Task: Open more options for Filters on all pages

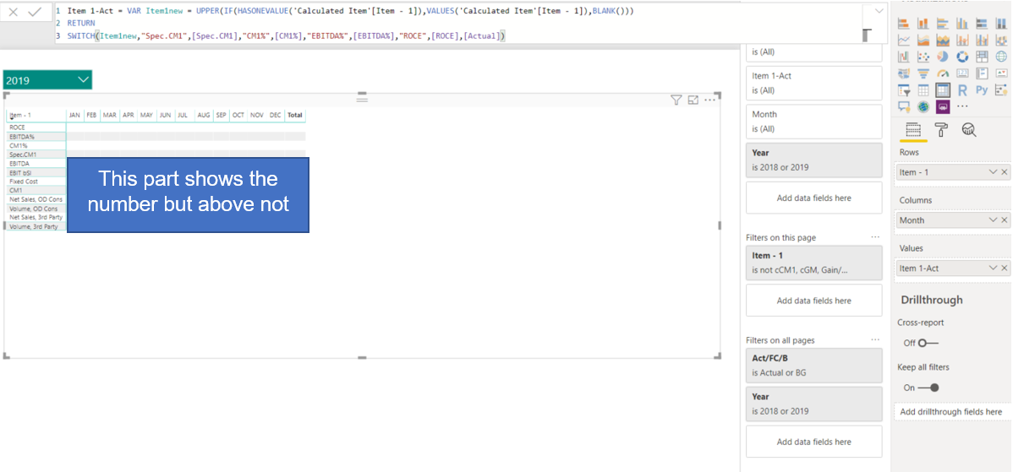Action: (874, 339)
